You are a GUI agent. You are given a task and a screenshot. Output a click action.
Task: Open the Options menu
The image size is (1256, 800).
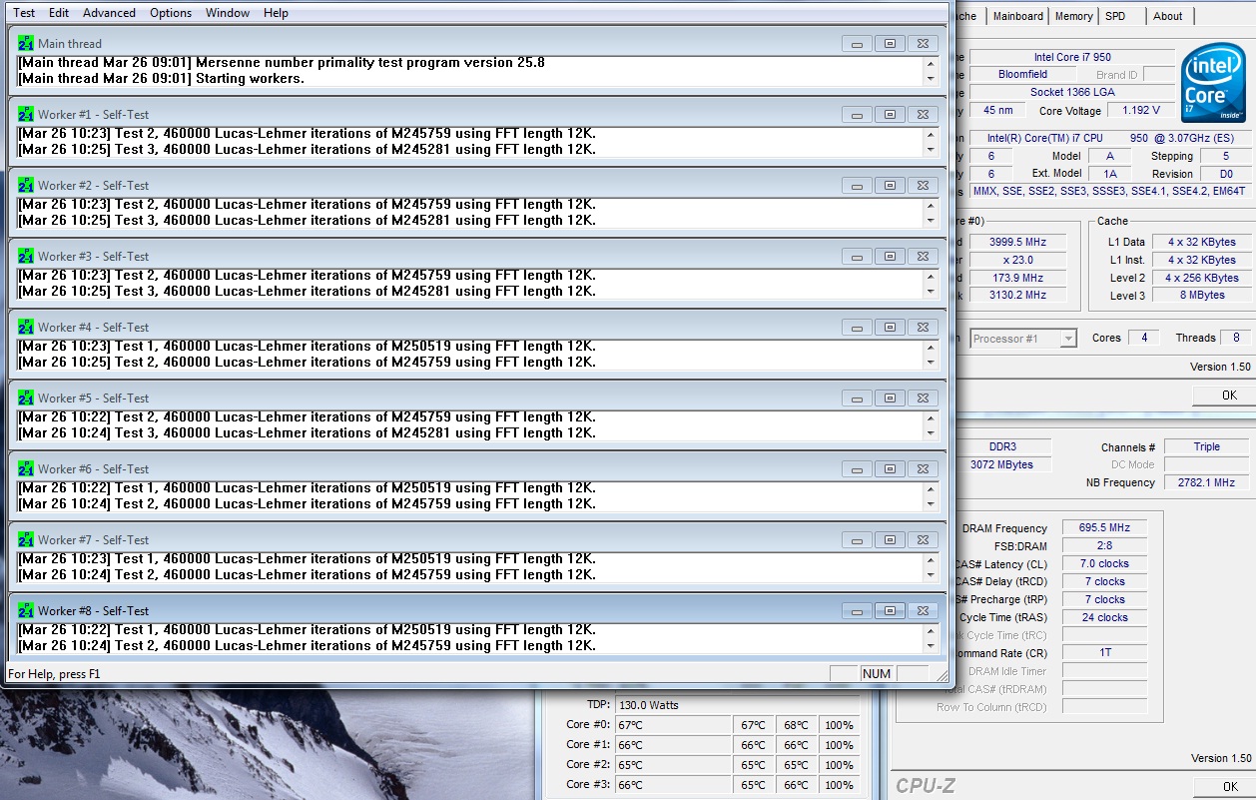[171, 13]
